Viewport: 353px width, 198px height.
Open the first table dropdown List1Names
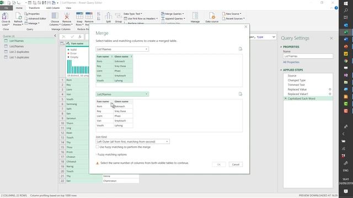point(122,49)
